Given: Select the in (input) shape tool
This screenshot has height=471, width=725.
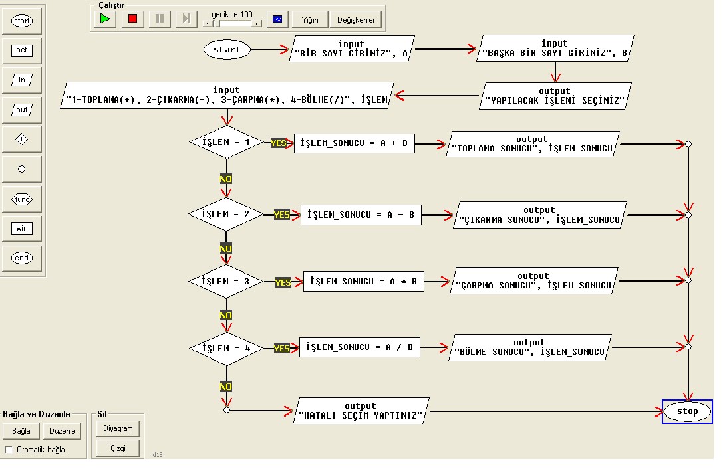Looking at the screenshot, I should [x=21, y=79].
